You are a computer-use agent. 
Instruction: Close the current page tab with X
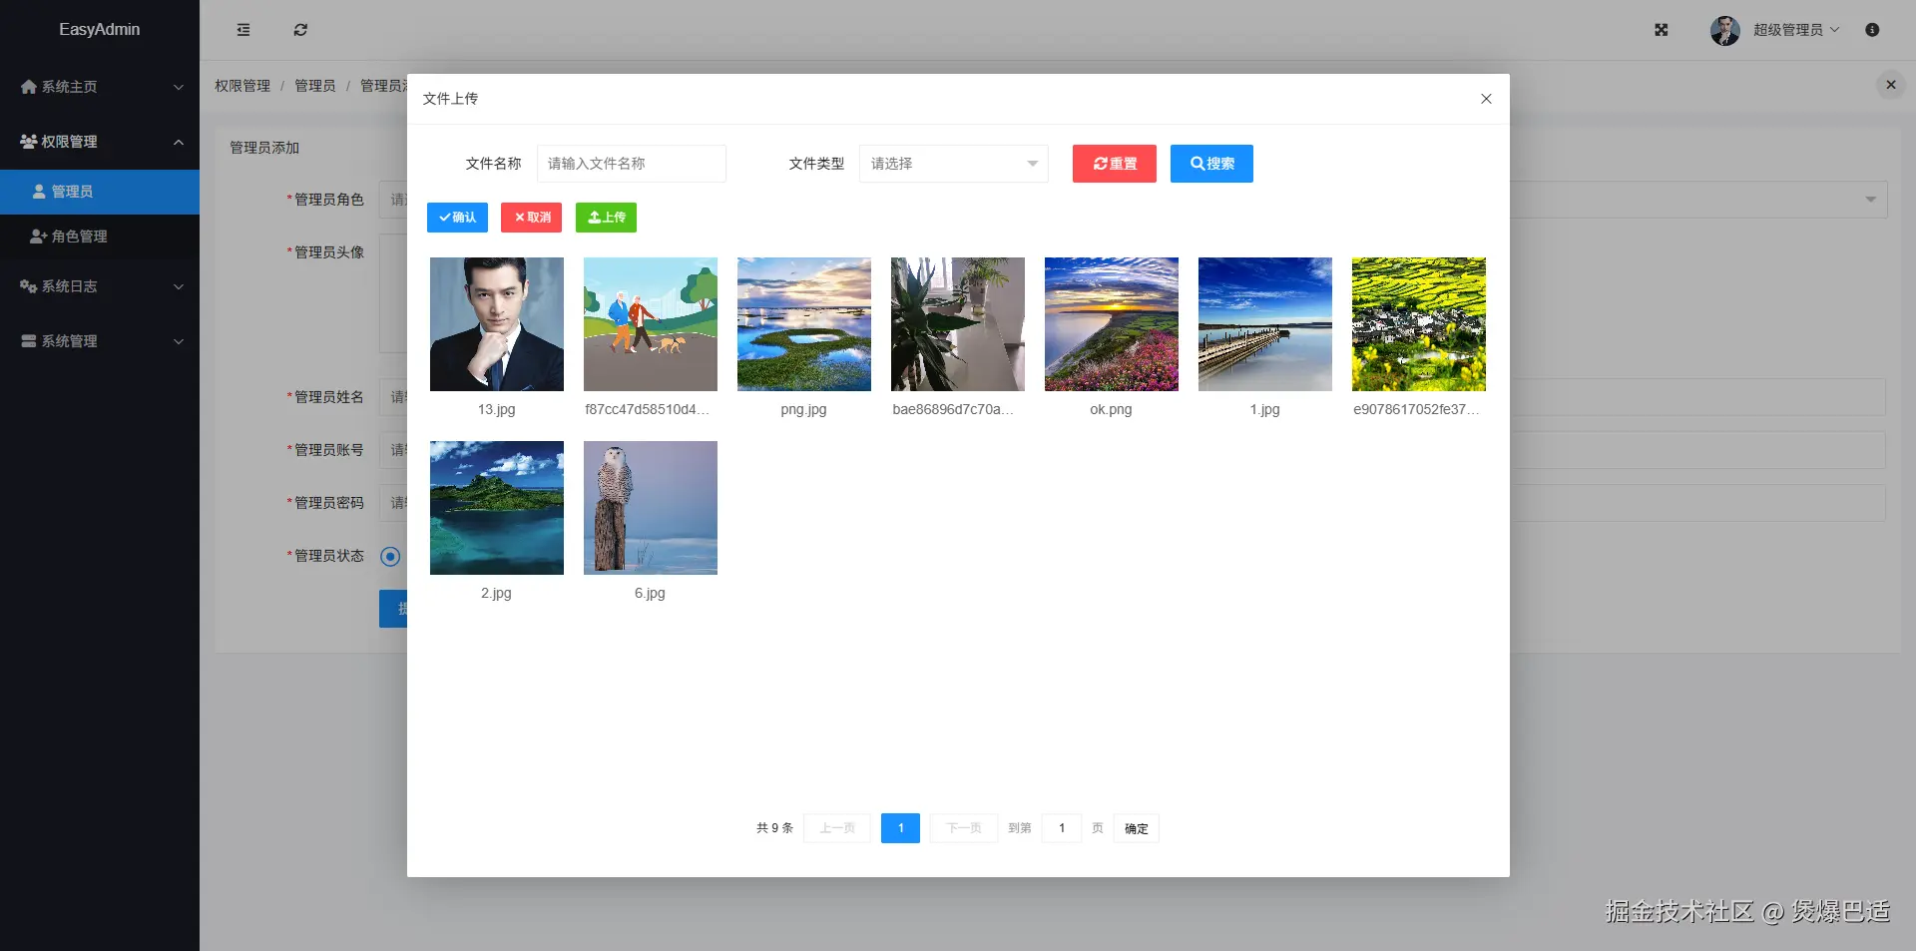point(1891,85)
